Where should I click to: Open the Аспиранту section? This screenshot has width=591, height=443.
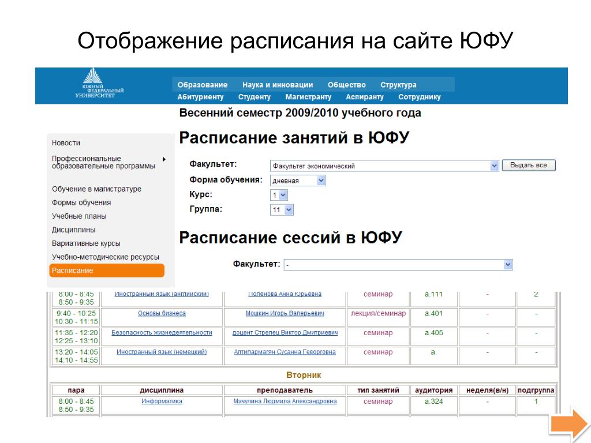pyautogui.click(x=365, y=97)
